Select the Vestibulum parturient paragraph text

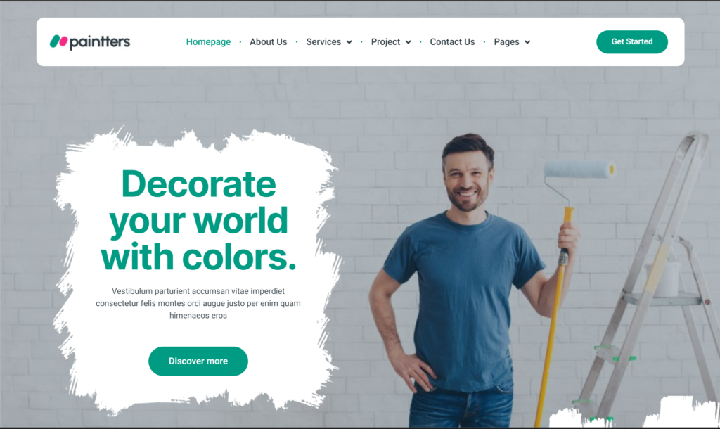click(198, 303)
